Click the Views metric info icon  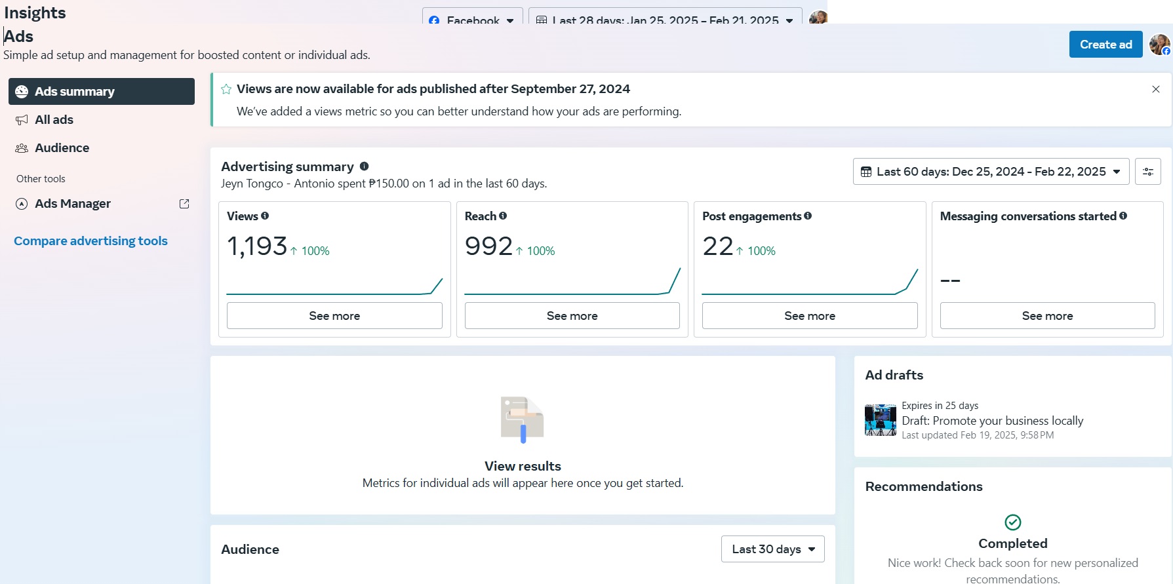(x=265, y=216)
